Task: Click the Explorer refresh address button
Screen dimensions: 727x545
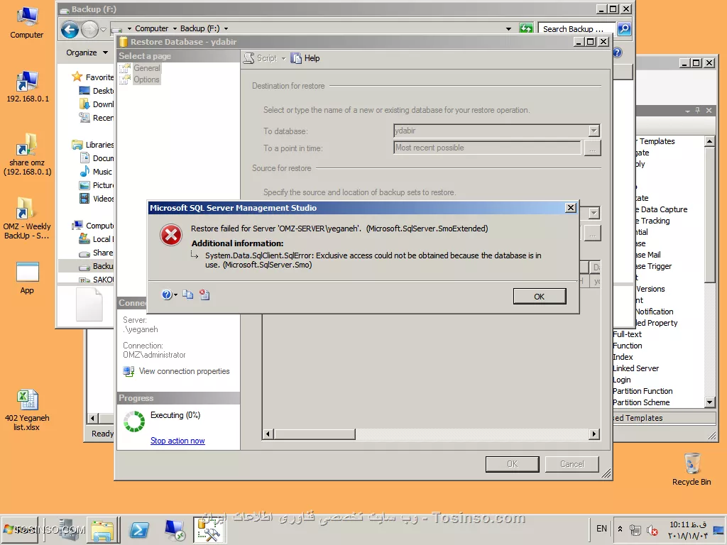Action: [x=526, y=28]
